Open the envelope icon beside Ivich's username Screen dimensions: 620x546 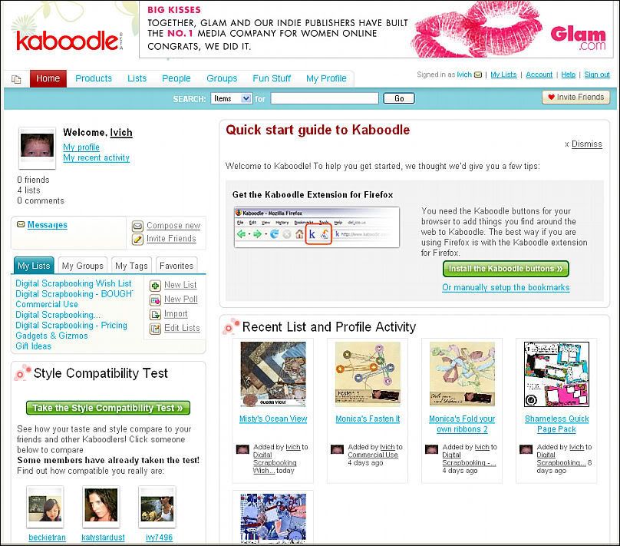point(477,74)
